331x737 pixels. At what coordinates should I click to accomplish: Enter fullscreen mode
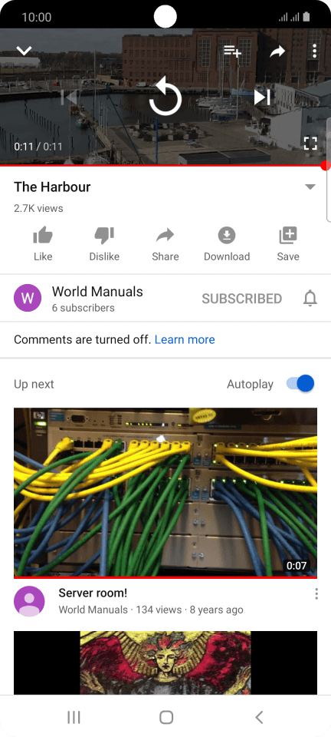(x=310, y=144)
